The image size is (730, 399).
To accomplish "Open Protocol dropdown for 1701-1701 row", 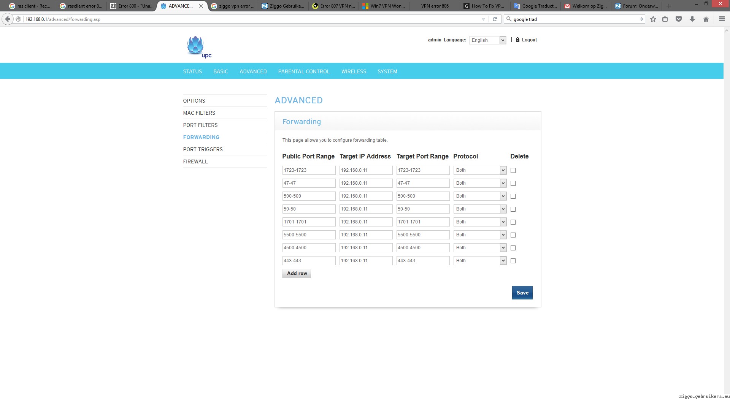I will coord(480,222).
